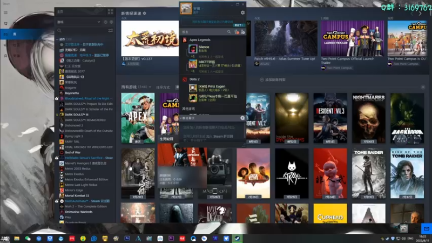Expand the all-games count dropdown
432x243 pixels.
150,87
